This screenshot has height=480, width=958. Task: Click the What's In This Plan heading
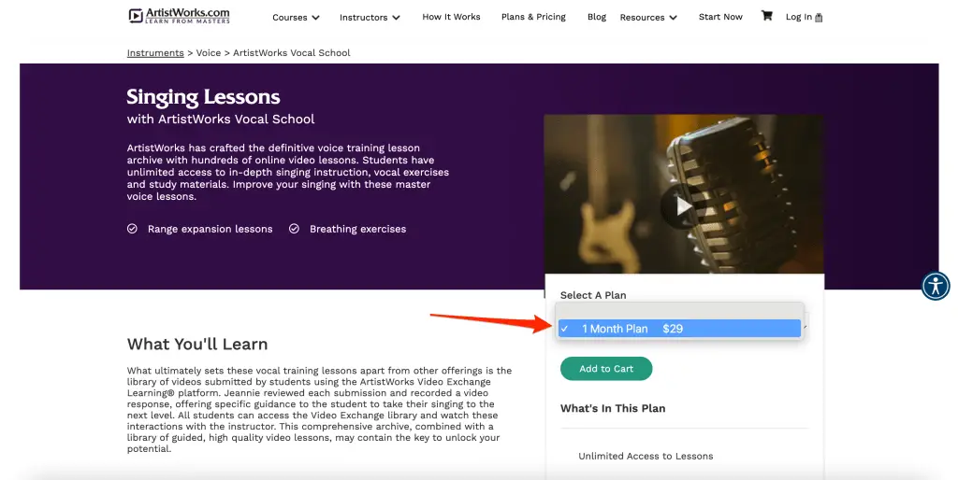[613, 408]
